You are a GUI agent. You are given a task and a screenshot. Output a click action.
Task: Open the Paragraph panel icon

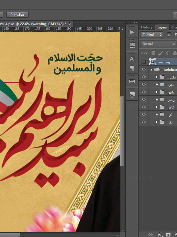pos(132,68)
